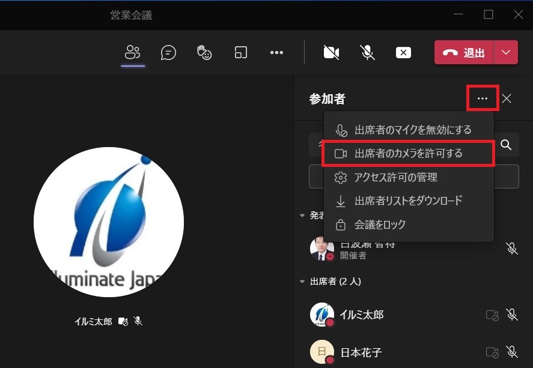The width and height of the screenshot is (533, 368).
Task: Collapse the 出席者 (2 人) section
Action: tap(302, 282)
